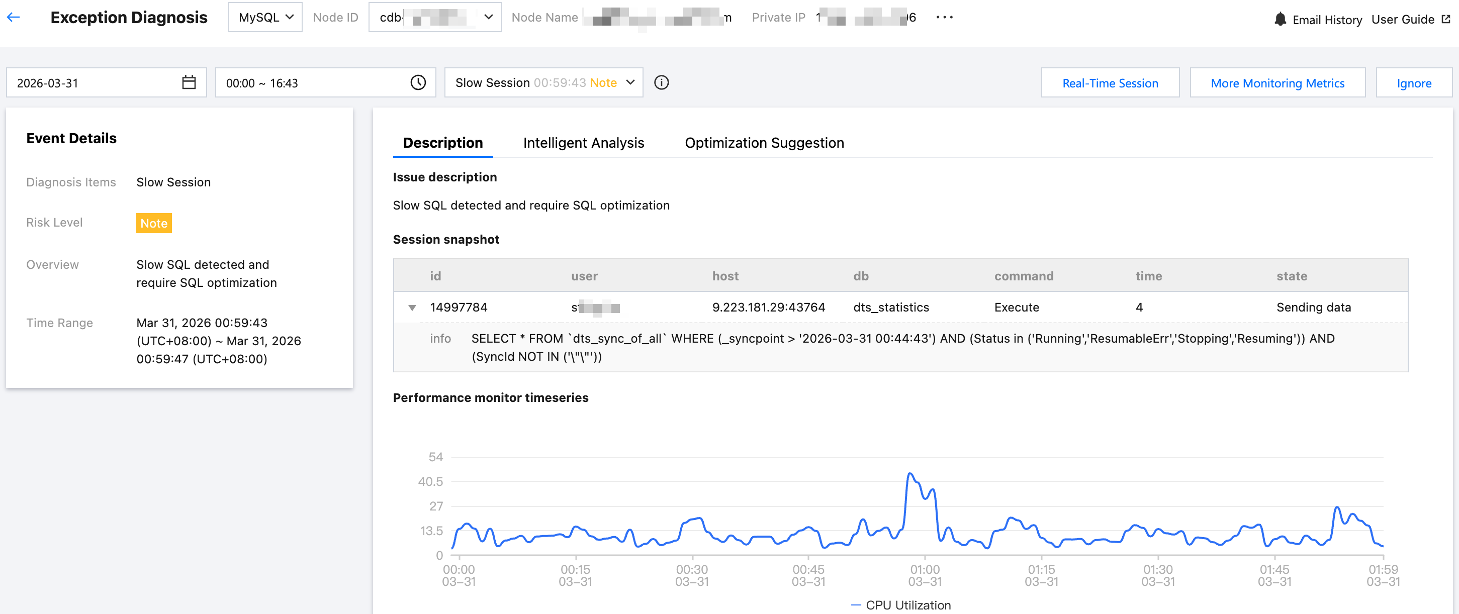The width and height of the screenshot is (1459, 614).
Task: Click the back arrow icon
Action: [14, 18]
